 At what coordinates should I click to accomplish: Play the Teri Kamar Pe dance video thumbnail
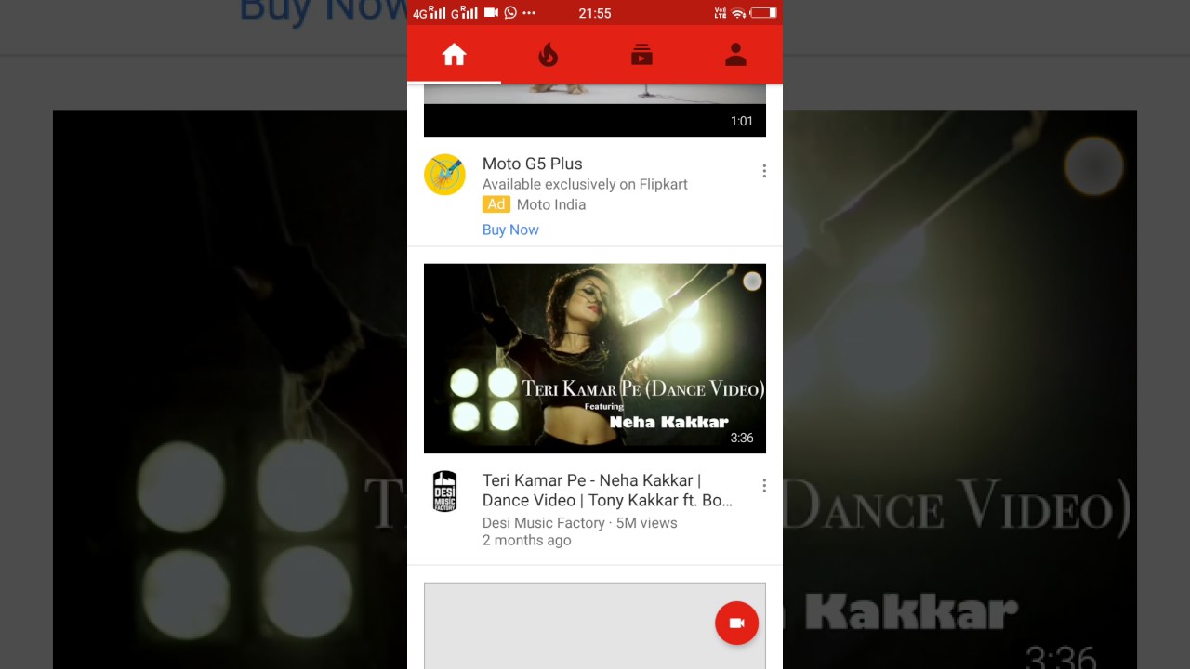coord(595,359)
